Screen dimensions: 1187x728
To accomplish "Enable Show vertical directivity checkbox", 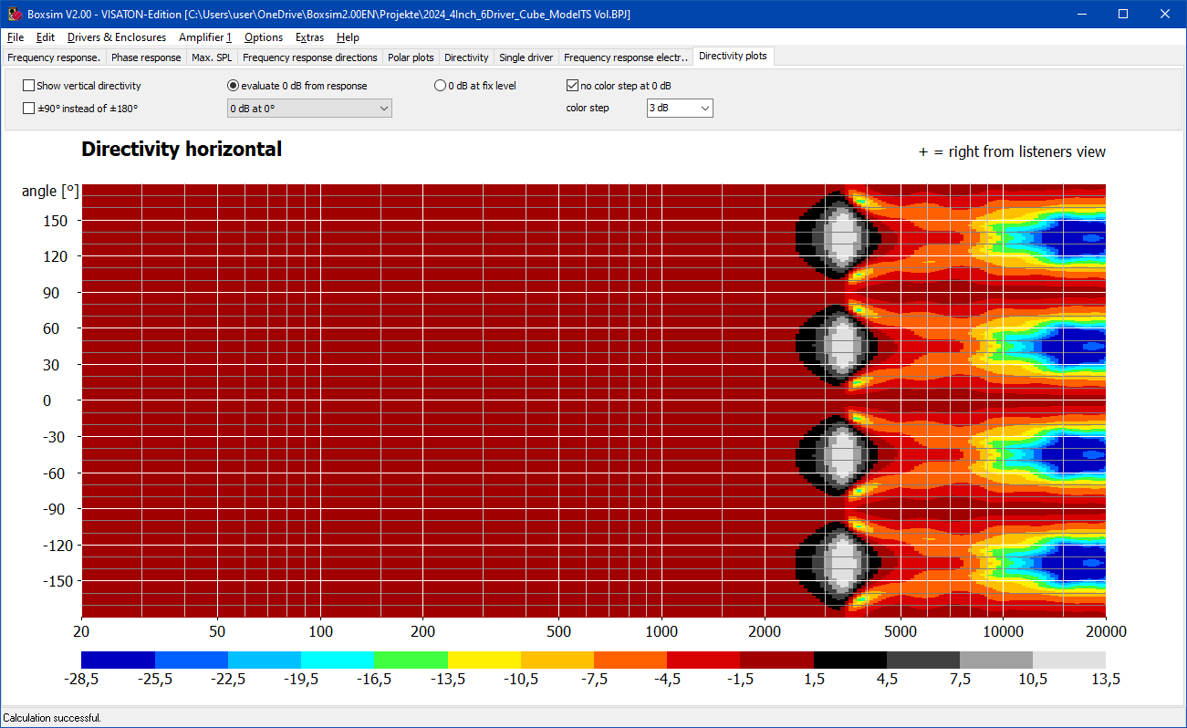I will pos(82,86).
